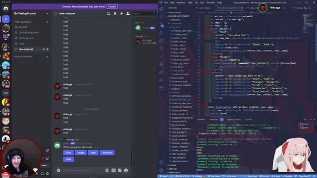Screen dimensions: 317x178
Task: Open VS Code Accounts icon
Action: click(161, 163)
